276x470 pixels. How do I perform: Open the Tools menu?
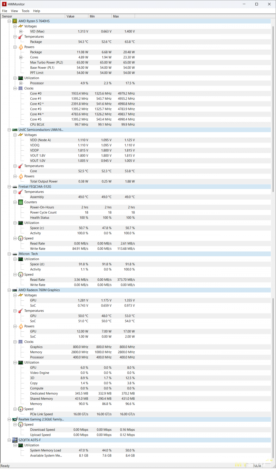26,11
